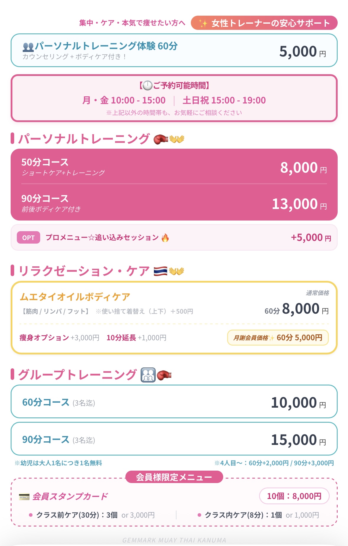Choose the 50分コース personal training row
This screenshot has height=546, width=348.
(x=174, y=167)
